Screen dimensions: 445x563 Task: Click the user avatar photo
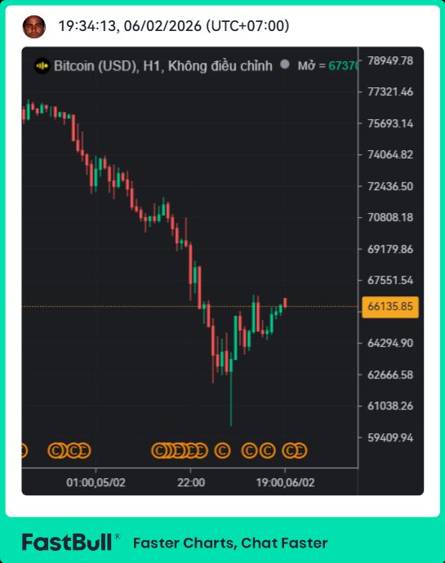click(33, 27)
